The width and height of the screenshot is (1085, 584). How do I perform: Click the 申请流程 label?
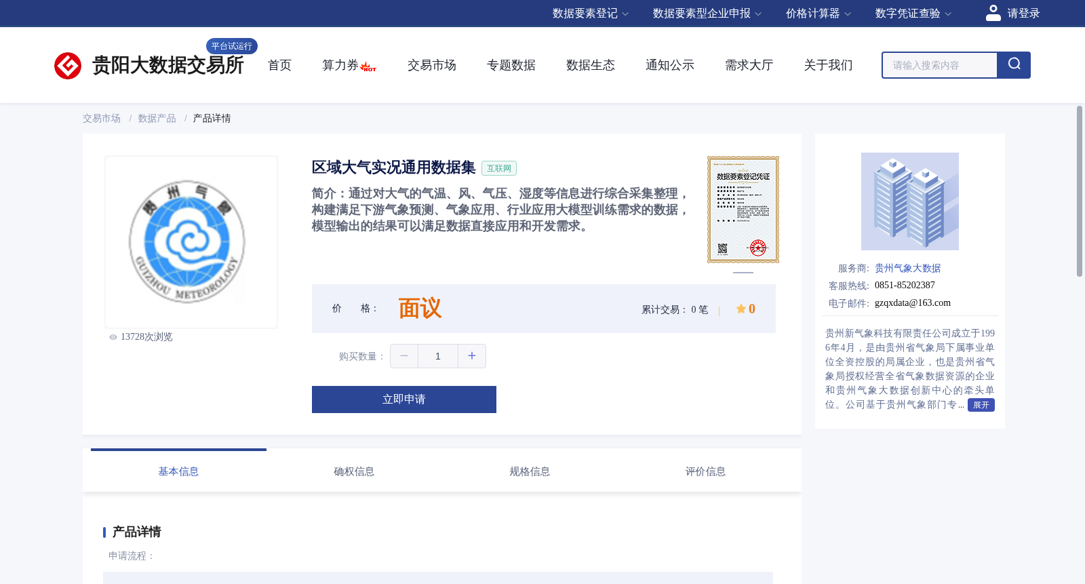pyautogui.click(x=132, y=556)
